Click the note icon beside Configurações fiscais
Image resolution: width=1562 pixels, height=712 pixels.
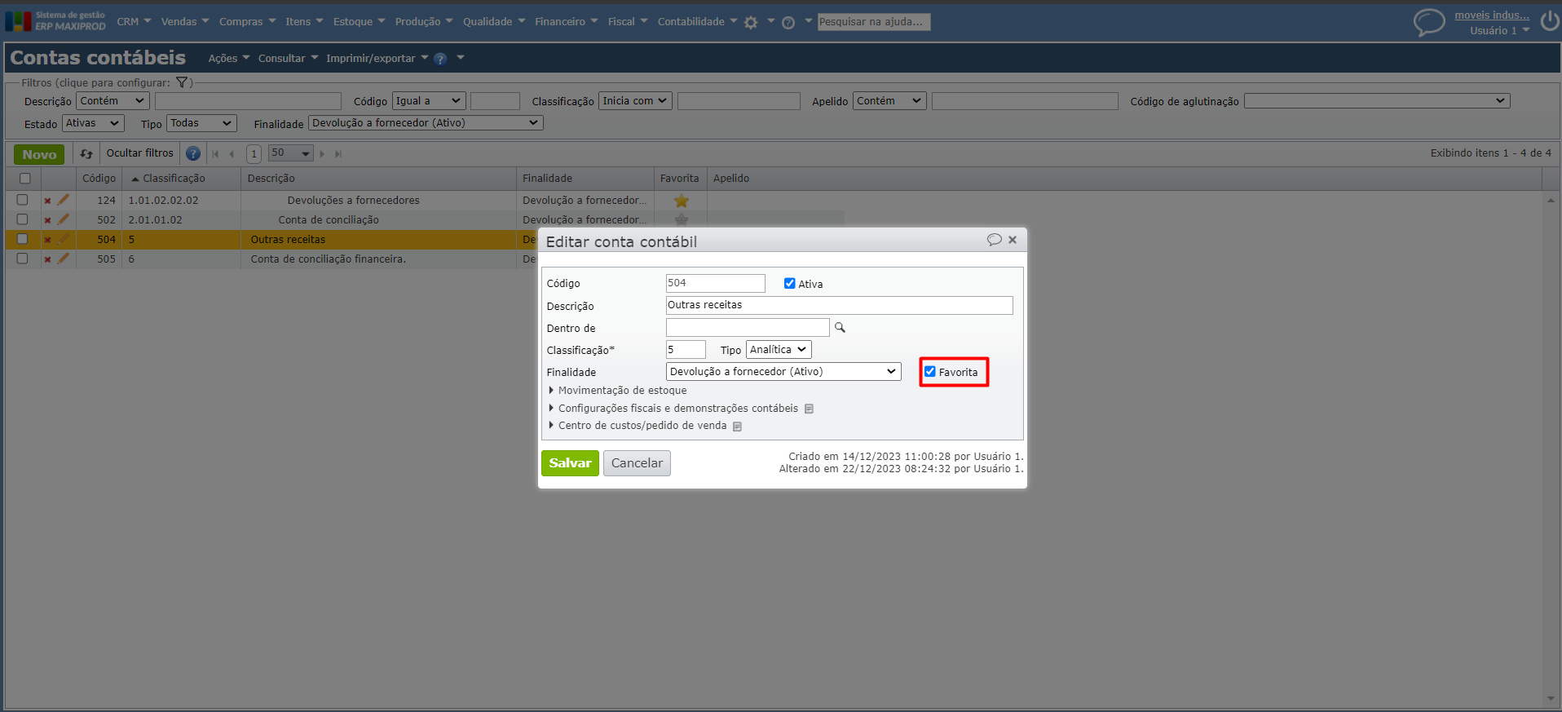(809, 409)
